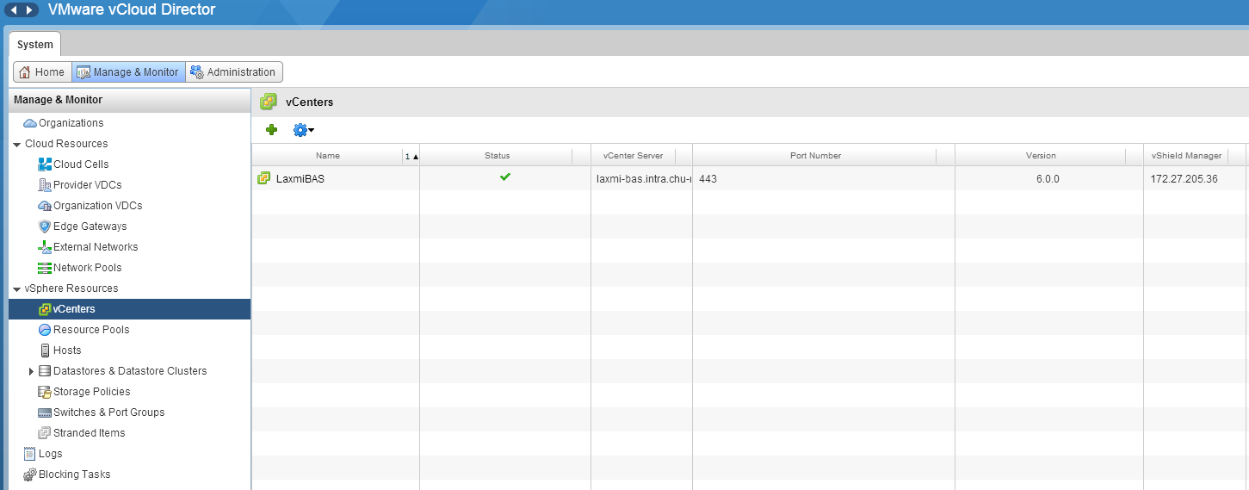Image resolution: width=1249 pixels, height=490 pixels.
Task: Collapse the vSphere Resources section
Action: (x=17, y=288)
